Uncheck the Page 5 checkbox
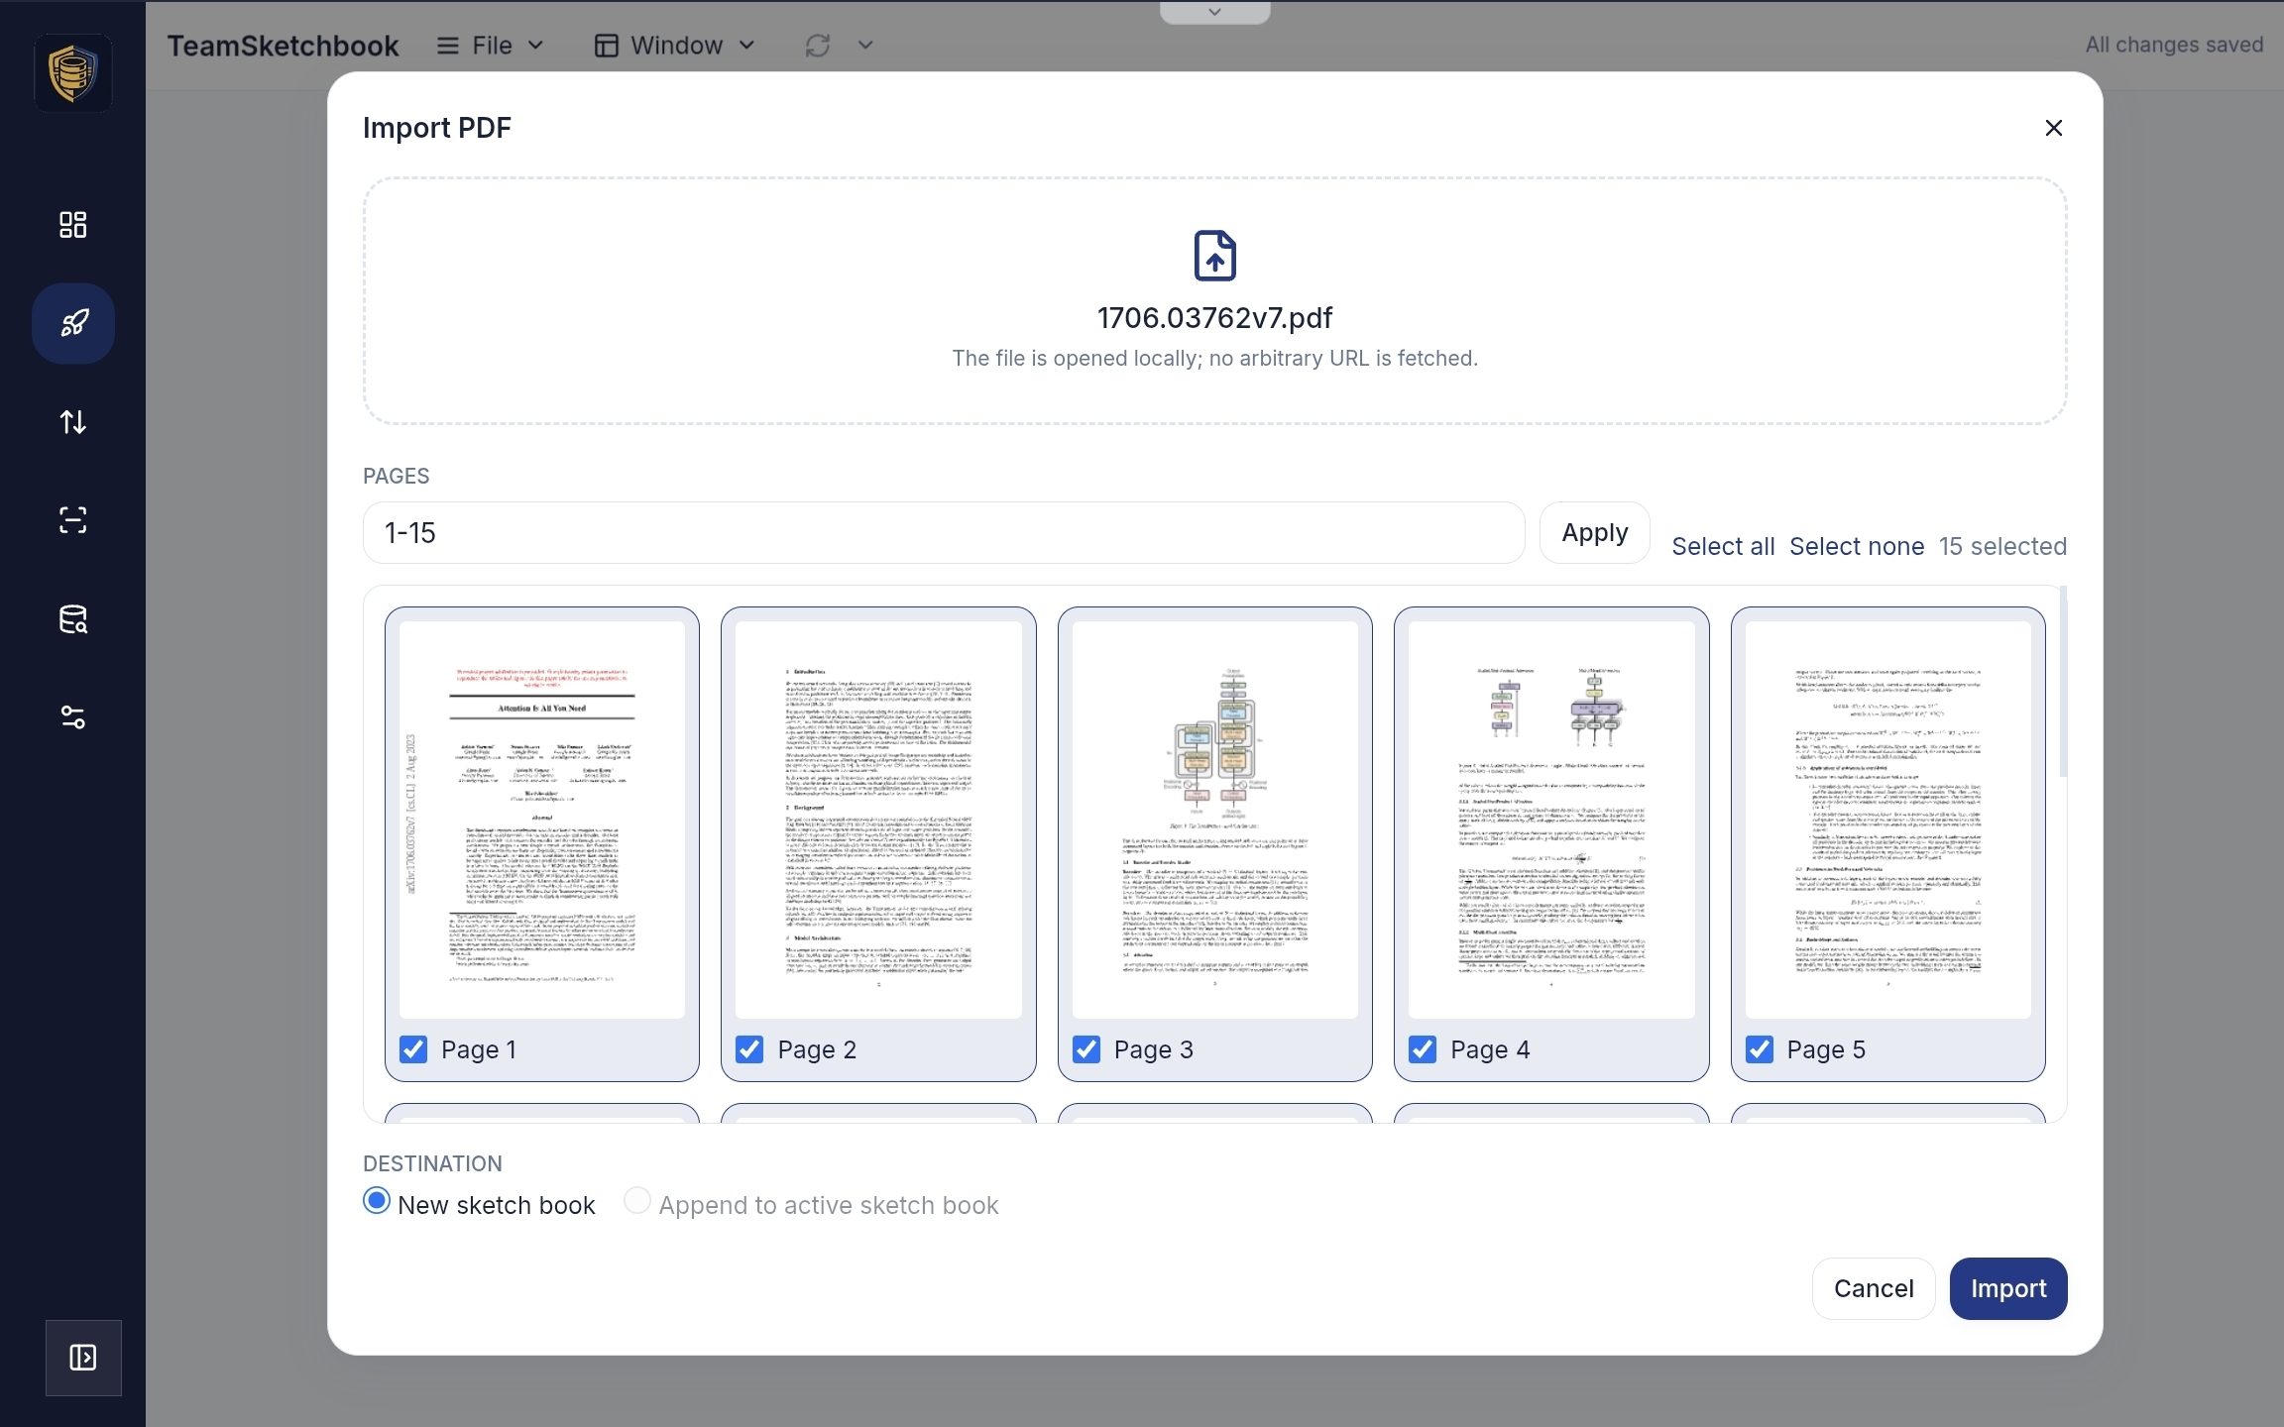 click(x=1760, y=1049)
